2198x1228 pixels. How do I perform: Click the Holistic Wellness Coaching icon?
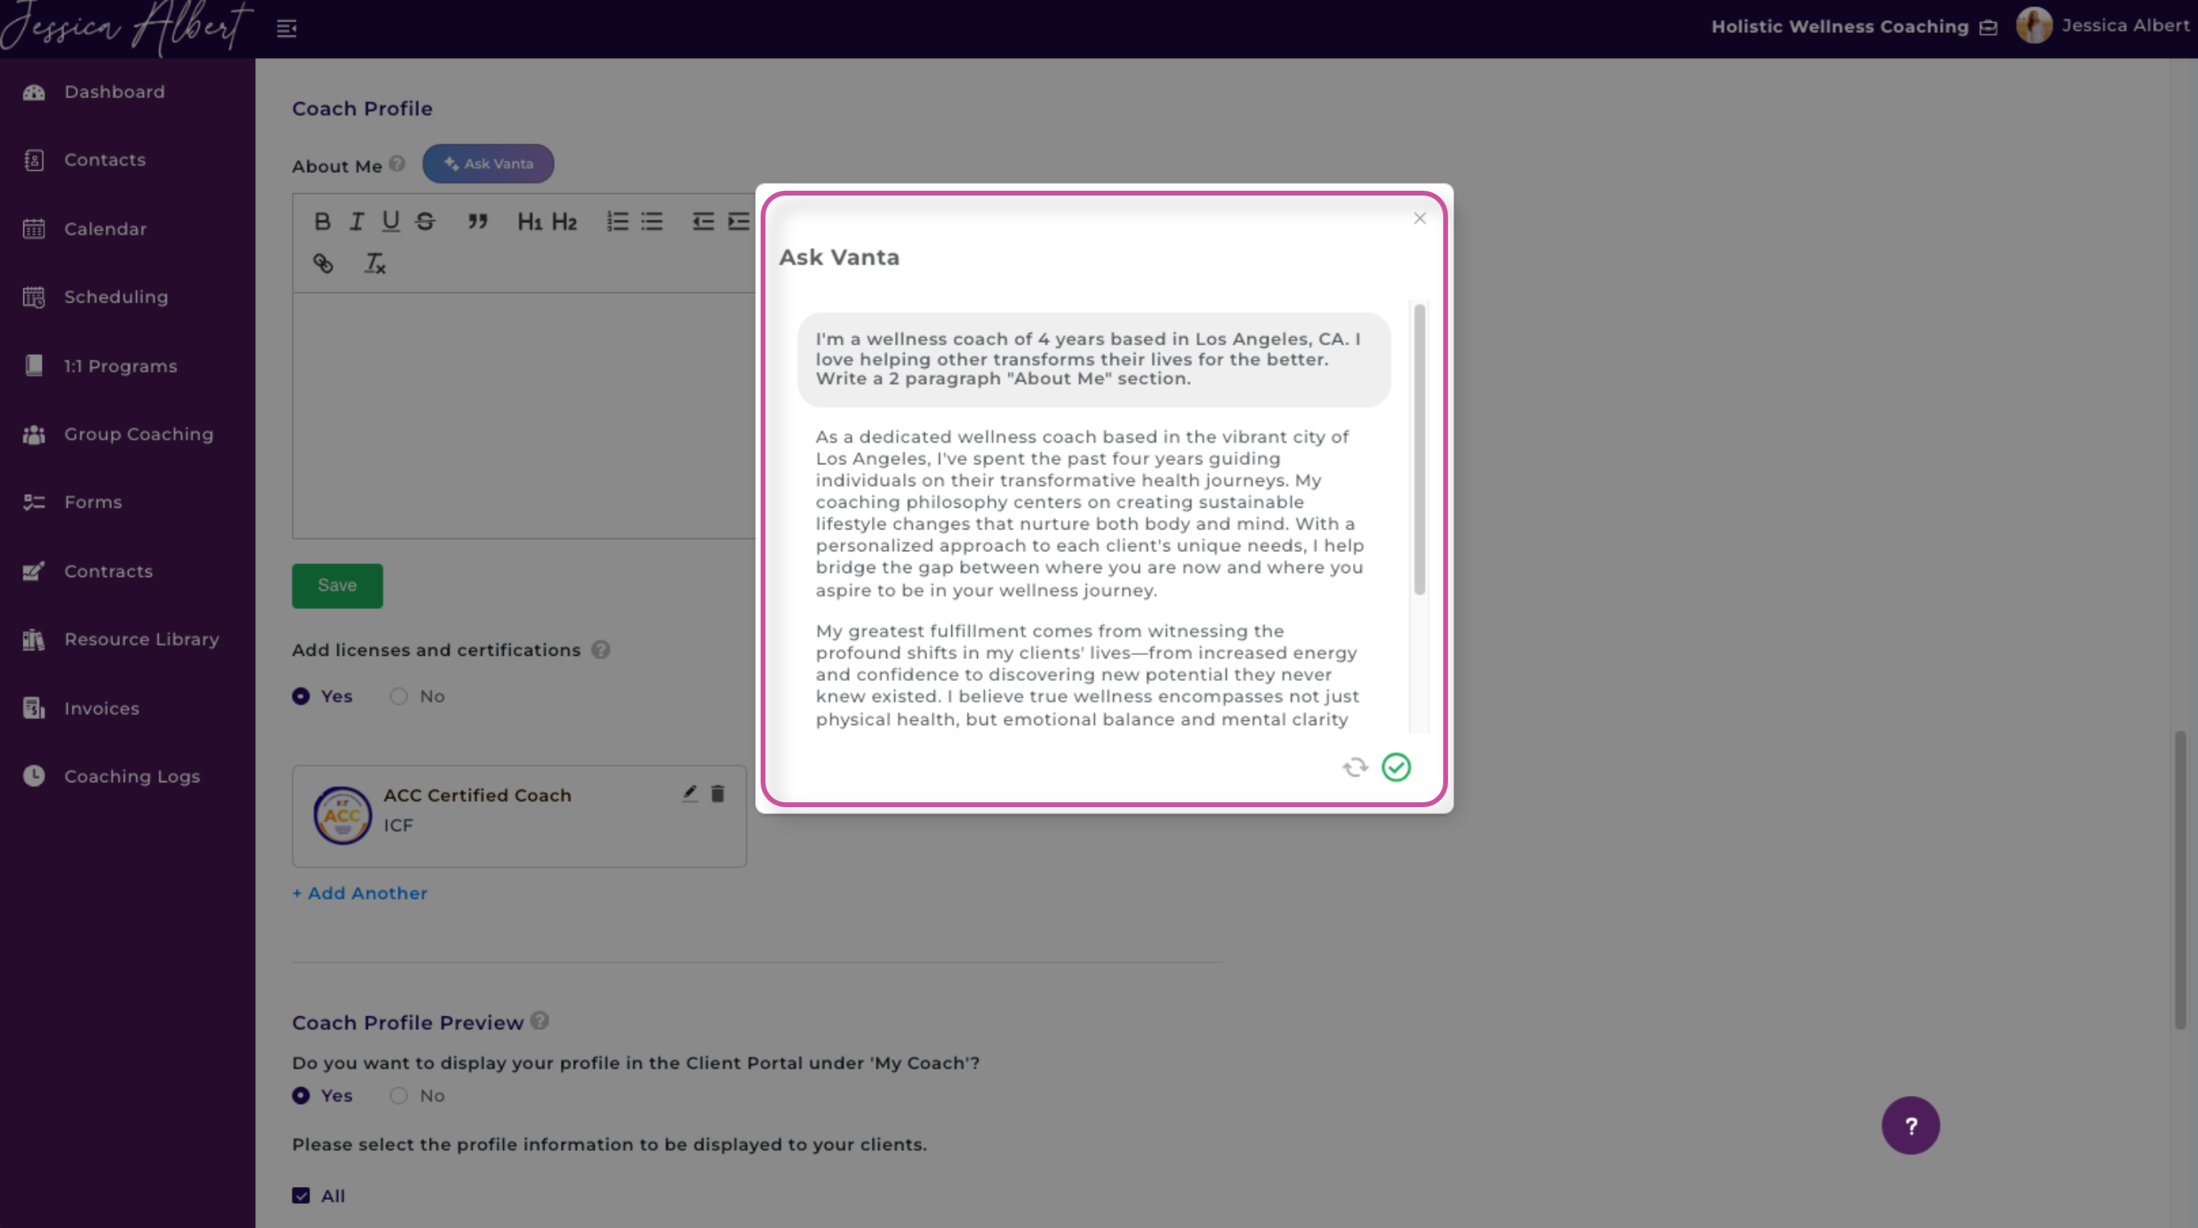coord(1988,27)
